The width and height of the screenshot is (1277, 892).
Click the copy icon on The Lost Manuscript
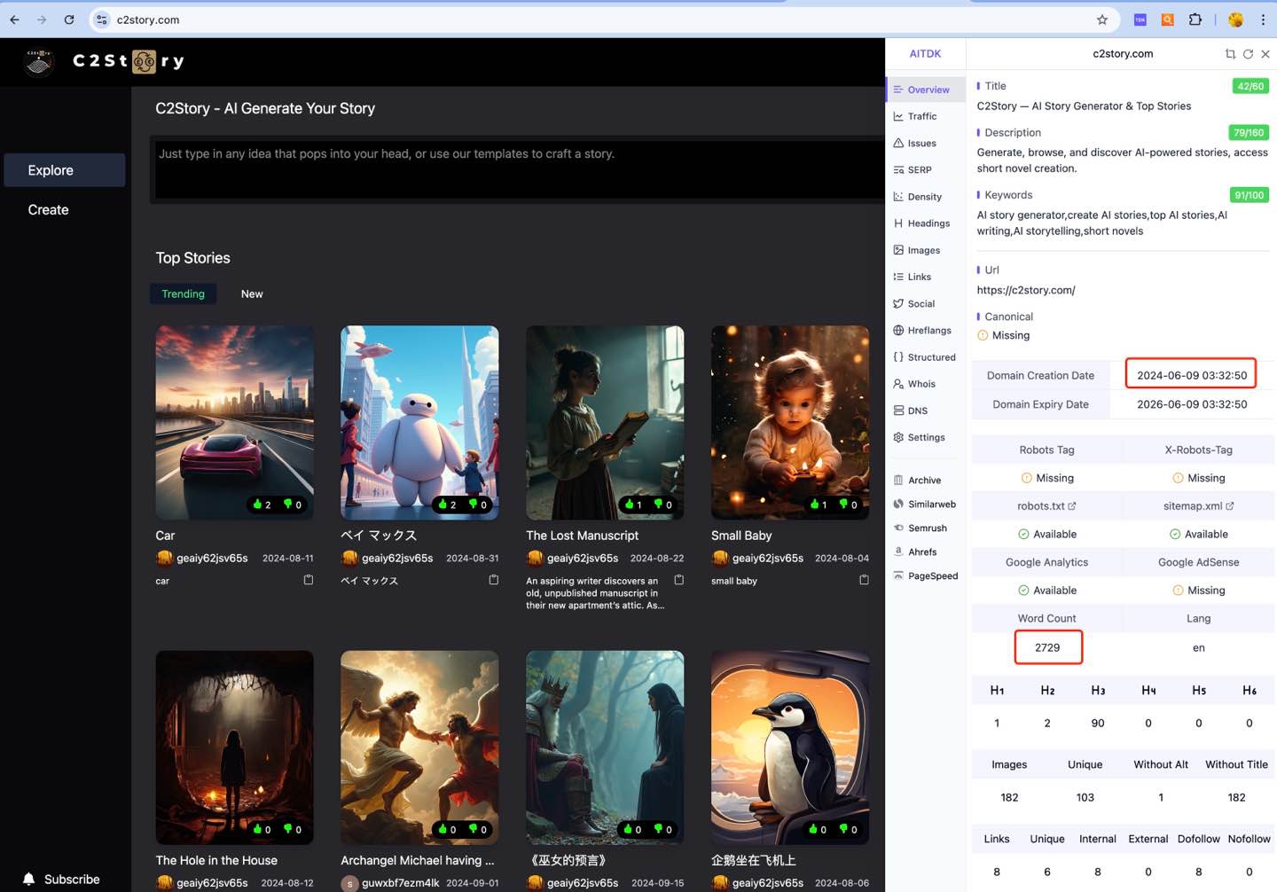pos(679,580)
